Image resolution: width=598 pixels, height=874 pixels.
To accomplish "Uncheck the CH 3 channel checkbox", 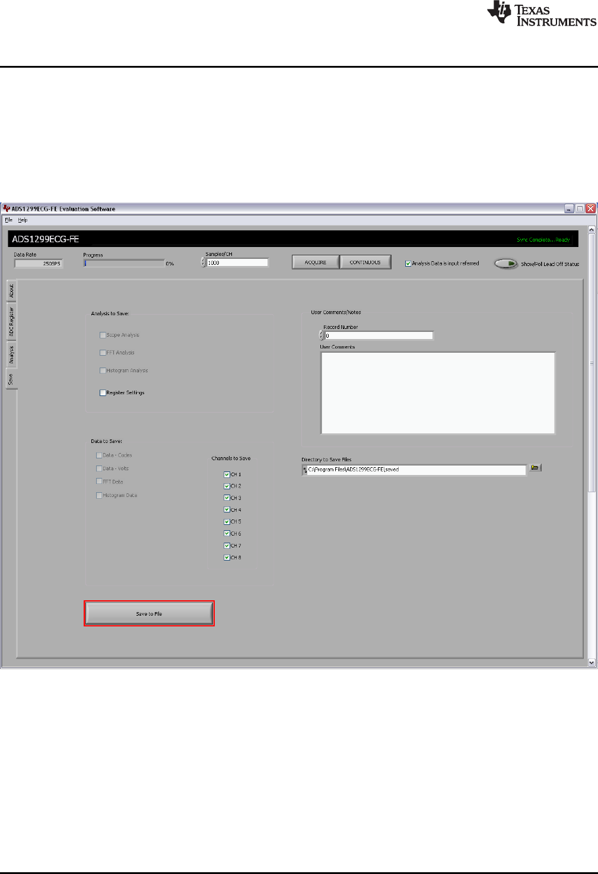I will tap(227, 498).
